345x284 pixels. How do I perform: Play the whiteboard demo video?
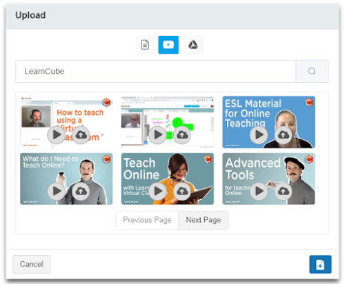point(157,135)
